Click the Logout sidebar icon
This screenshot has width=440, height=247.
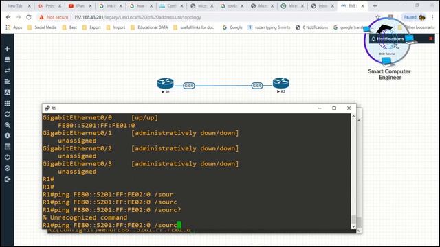click(8, 179)
